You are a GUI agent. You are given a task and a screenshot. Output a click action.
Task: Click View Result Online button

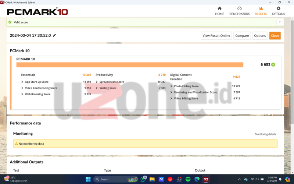[x=216, y=36]
